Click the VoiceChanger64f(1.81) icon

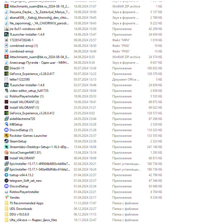[x=6, y=153]
